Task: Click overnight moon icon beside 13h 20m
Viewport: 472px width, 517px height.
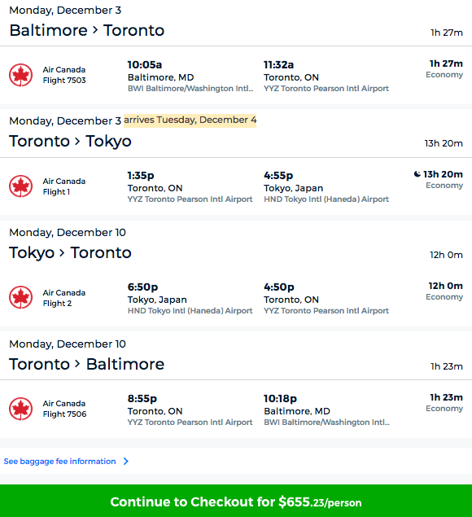Action: tap(417, 173)
